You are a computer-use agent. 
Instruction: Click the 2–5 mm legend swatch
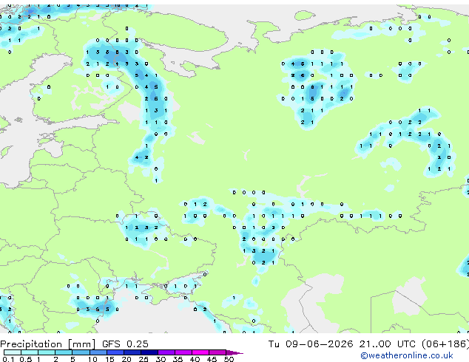pos(64,352)
